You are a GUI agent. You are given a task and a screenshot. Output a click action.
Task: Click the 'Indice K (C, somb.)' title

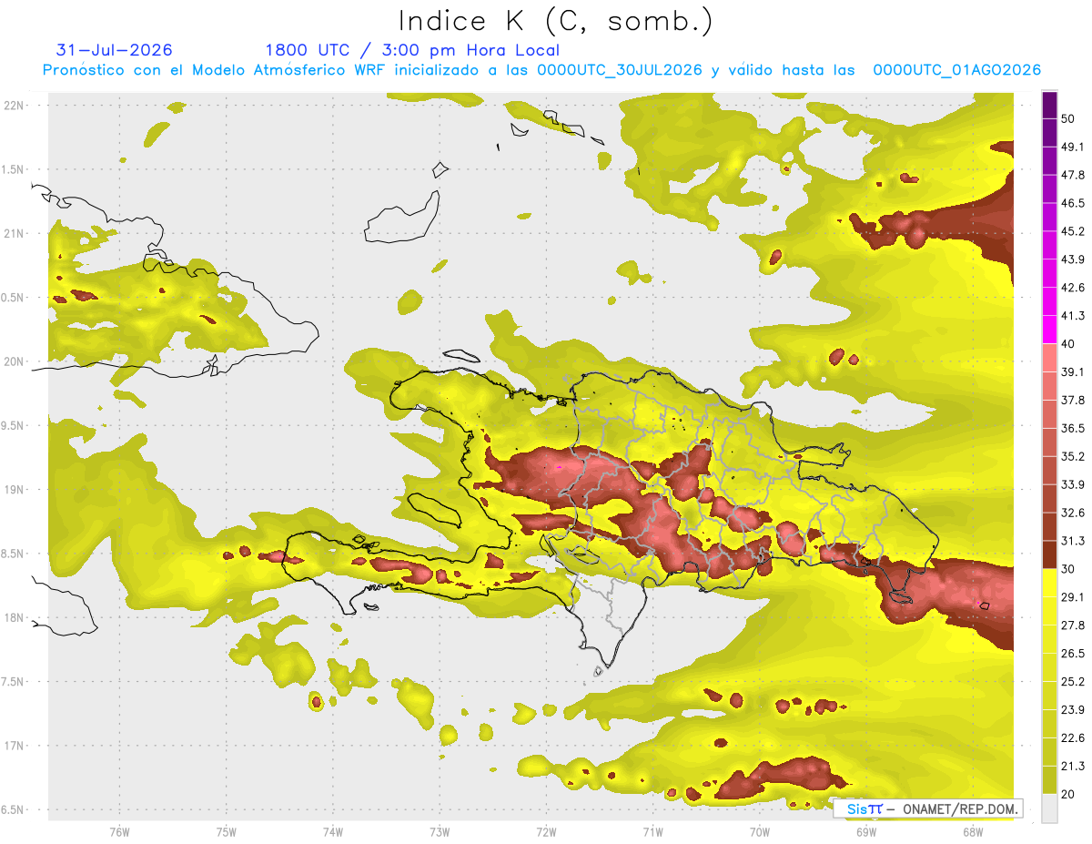click(556, 21)
